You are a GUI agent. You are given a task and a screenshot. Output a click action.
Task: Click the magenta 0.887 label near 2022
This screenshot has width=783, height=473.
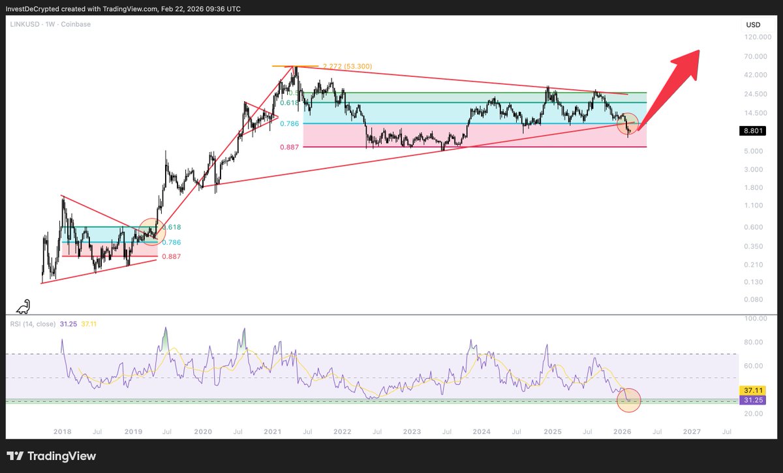288,147
